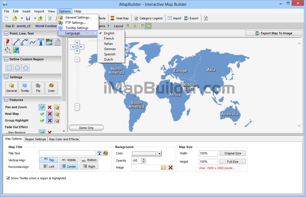Open the Help menu
The height and width of the screenshot is (197, 306).
point(78,11)
